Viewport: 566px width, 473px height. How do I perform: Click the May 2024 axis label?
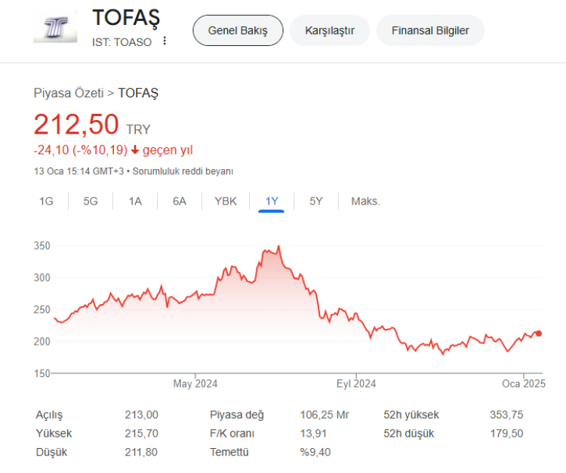click(195, 384)
